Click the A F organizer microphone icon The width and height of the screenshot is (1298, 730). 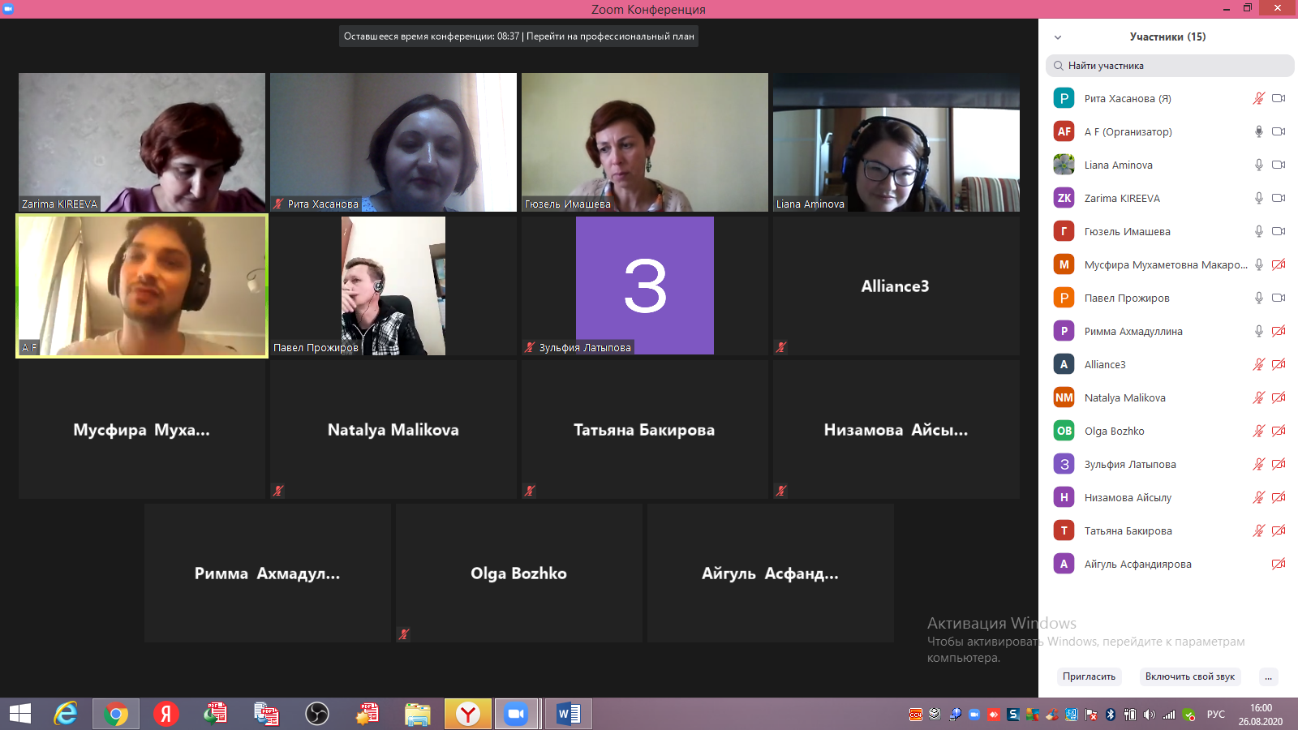1258,131
